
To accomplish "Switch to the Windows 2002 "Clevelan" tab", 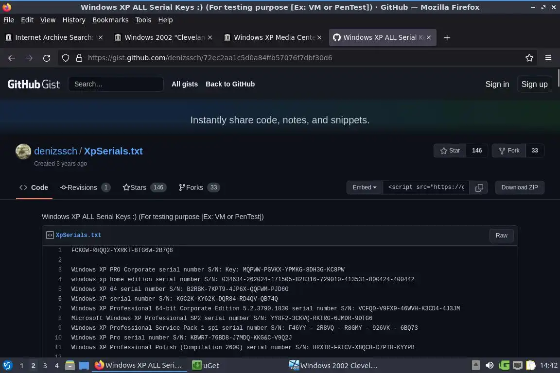I will (163, 37).
